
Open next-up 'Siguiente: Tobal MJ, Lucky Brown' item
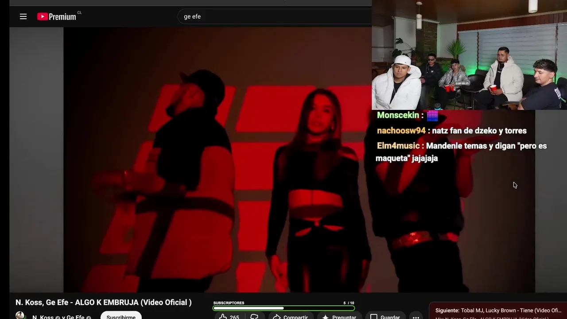(498, 311)
